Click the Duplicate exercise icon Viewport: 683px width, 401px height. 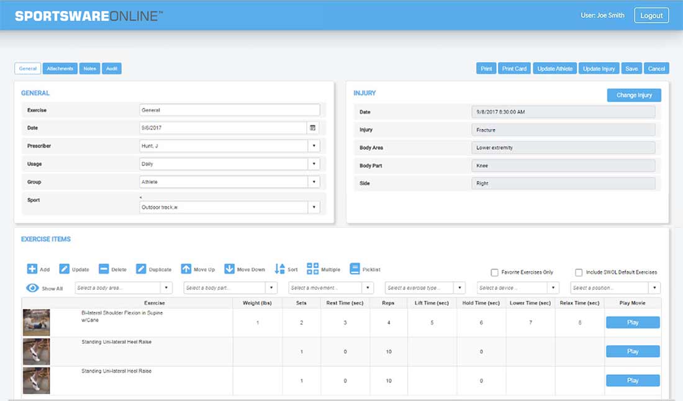142,269
